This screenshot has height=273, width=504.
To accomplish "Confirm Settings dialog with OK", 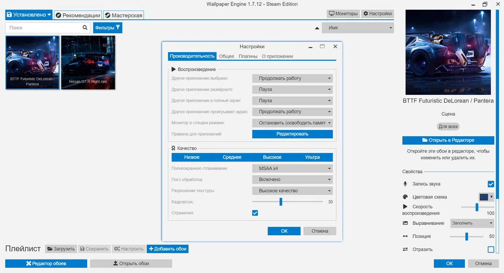I will (284, 231).
